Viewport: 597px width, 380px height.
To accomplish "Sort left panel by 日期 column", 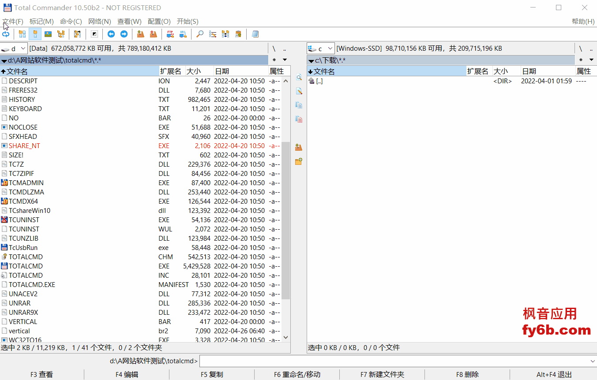I will point(241,71).
